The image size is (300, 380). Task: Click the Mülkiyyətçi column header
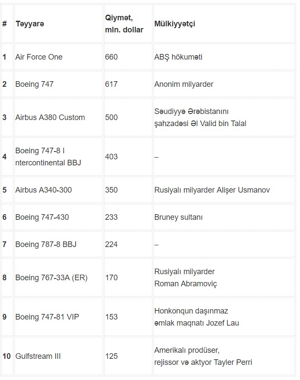pyautogui.click(x=175, y=24)
